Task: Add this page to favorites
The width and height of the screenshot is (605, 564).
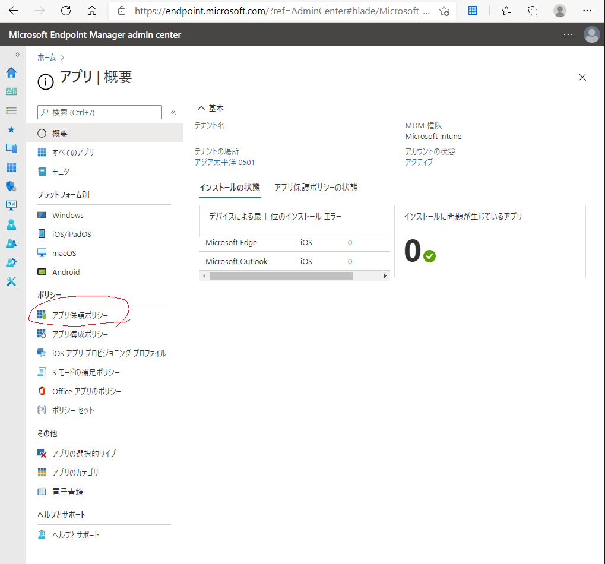Action: [x=444, y=11]
